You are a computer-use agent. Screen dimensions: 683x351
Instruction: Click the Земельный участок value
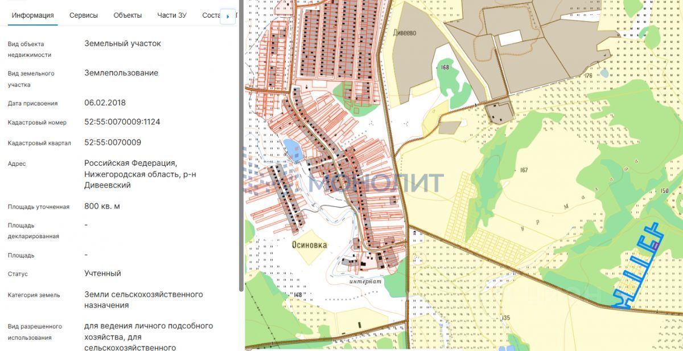coord(122,43)
